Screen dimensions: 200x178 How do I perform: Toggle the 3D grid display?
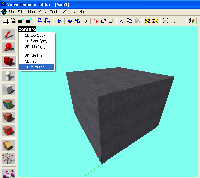(13, 21)
